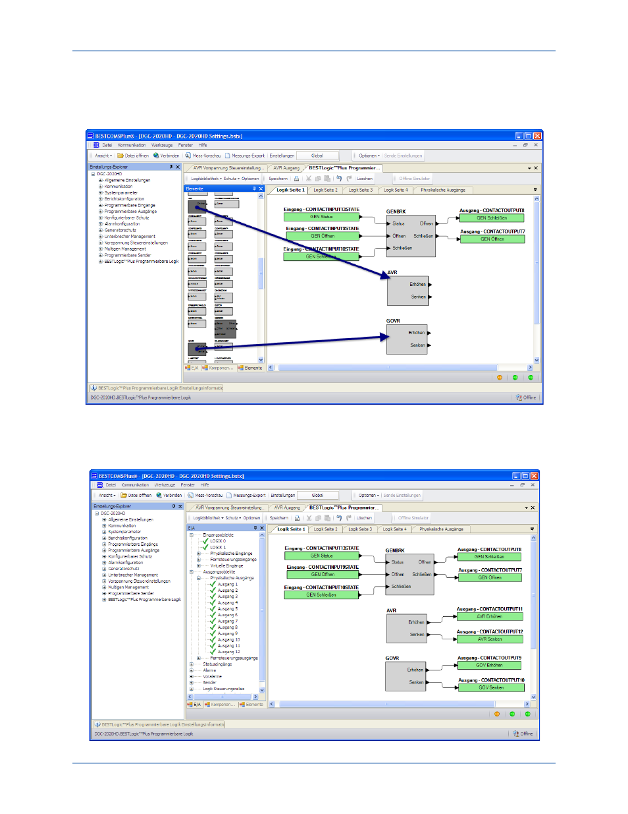Click Offline Simulator button in lower window

pos(413,518)
